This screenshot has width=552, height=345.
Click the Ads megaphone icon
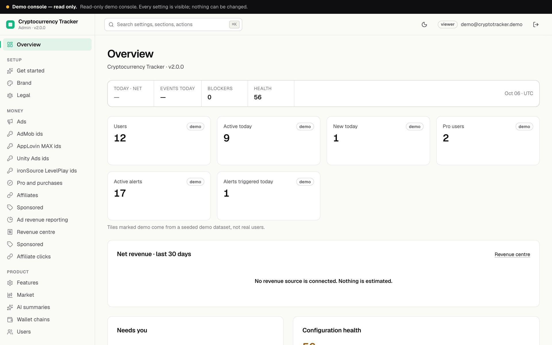10,122
